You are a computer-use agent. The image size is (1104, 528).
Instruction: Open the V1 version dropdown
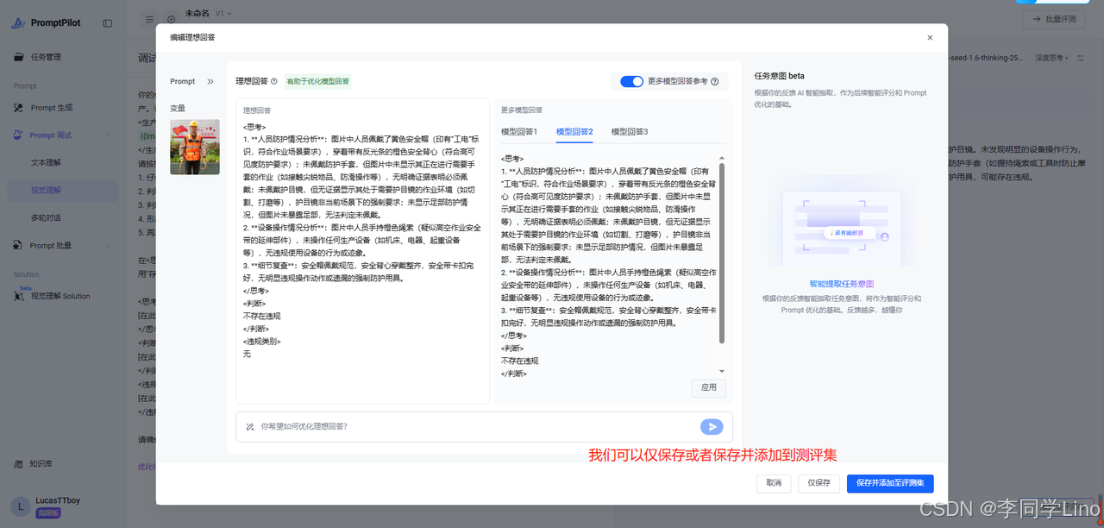click(224, 14)
